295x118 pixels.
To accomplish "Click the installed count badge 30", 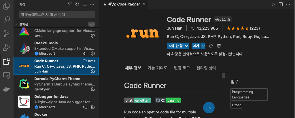I will tap(92, 24).
